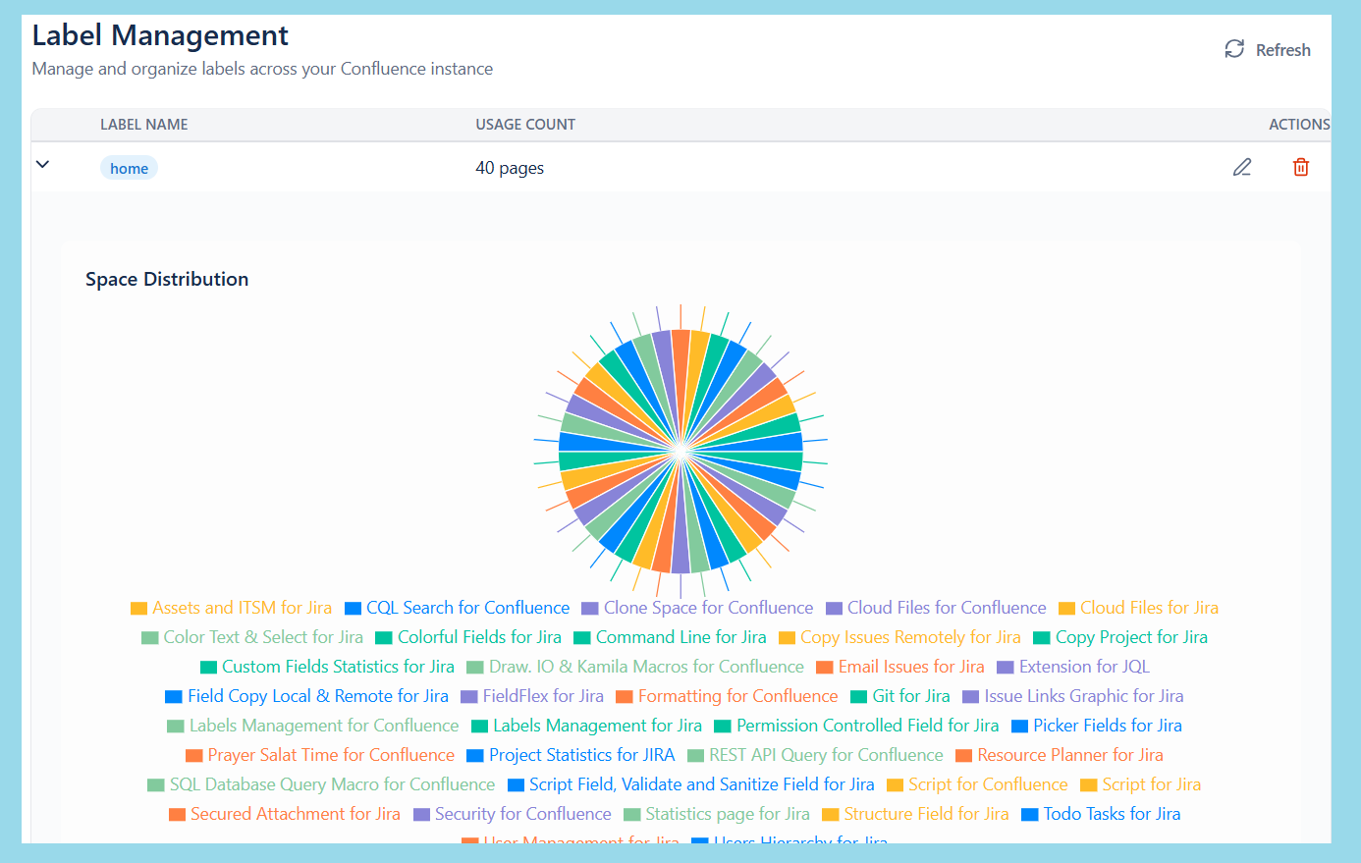
Task: Select Secured Attachment for Jira legend
Action: pos(285,814)
